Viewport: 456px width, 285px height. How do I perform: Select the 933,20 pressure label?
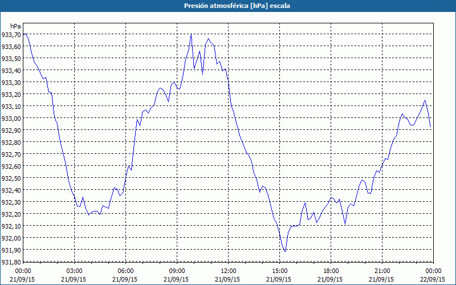pyautogui.click(x=11, y=94)
